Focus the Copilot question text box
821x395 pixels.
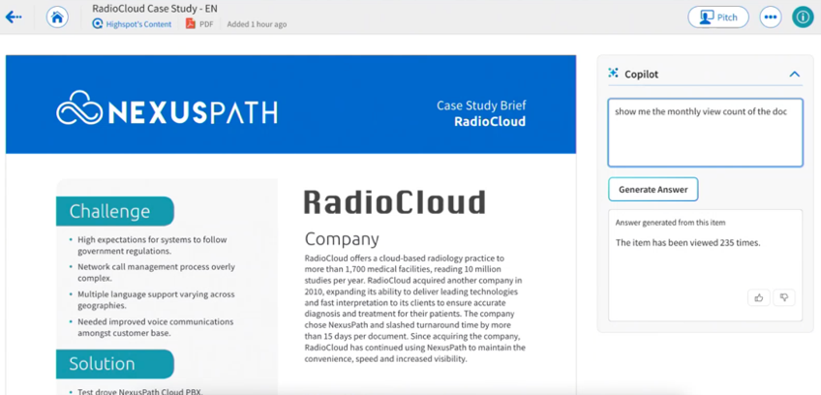(x=705, y=133)
